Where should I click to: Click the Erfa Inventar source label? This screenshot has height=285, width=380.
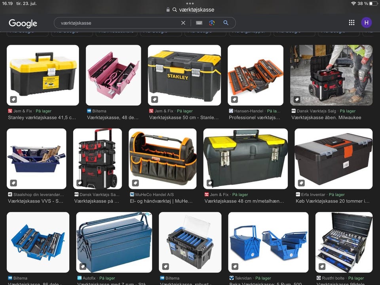tap(313, 195)
